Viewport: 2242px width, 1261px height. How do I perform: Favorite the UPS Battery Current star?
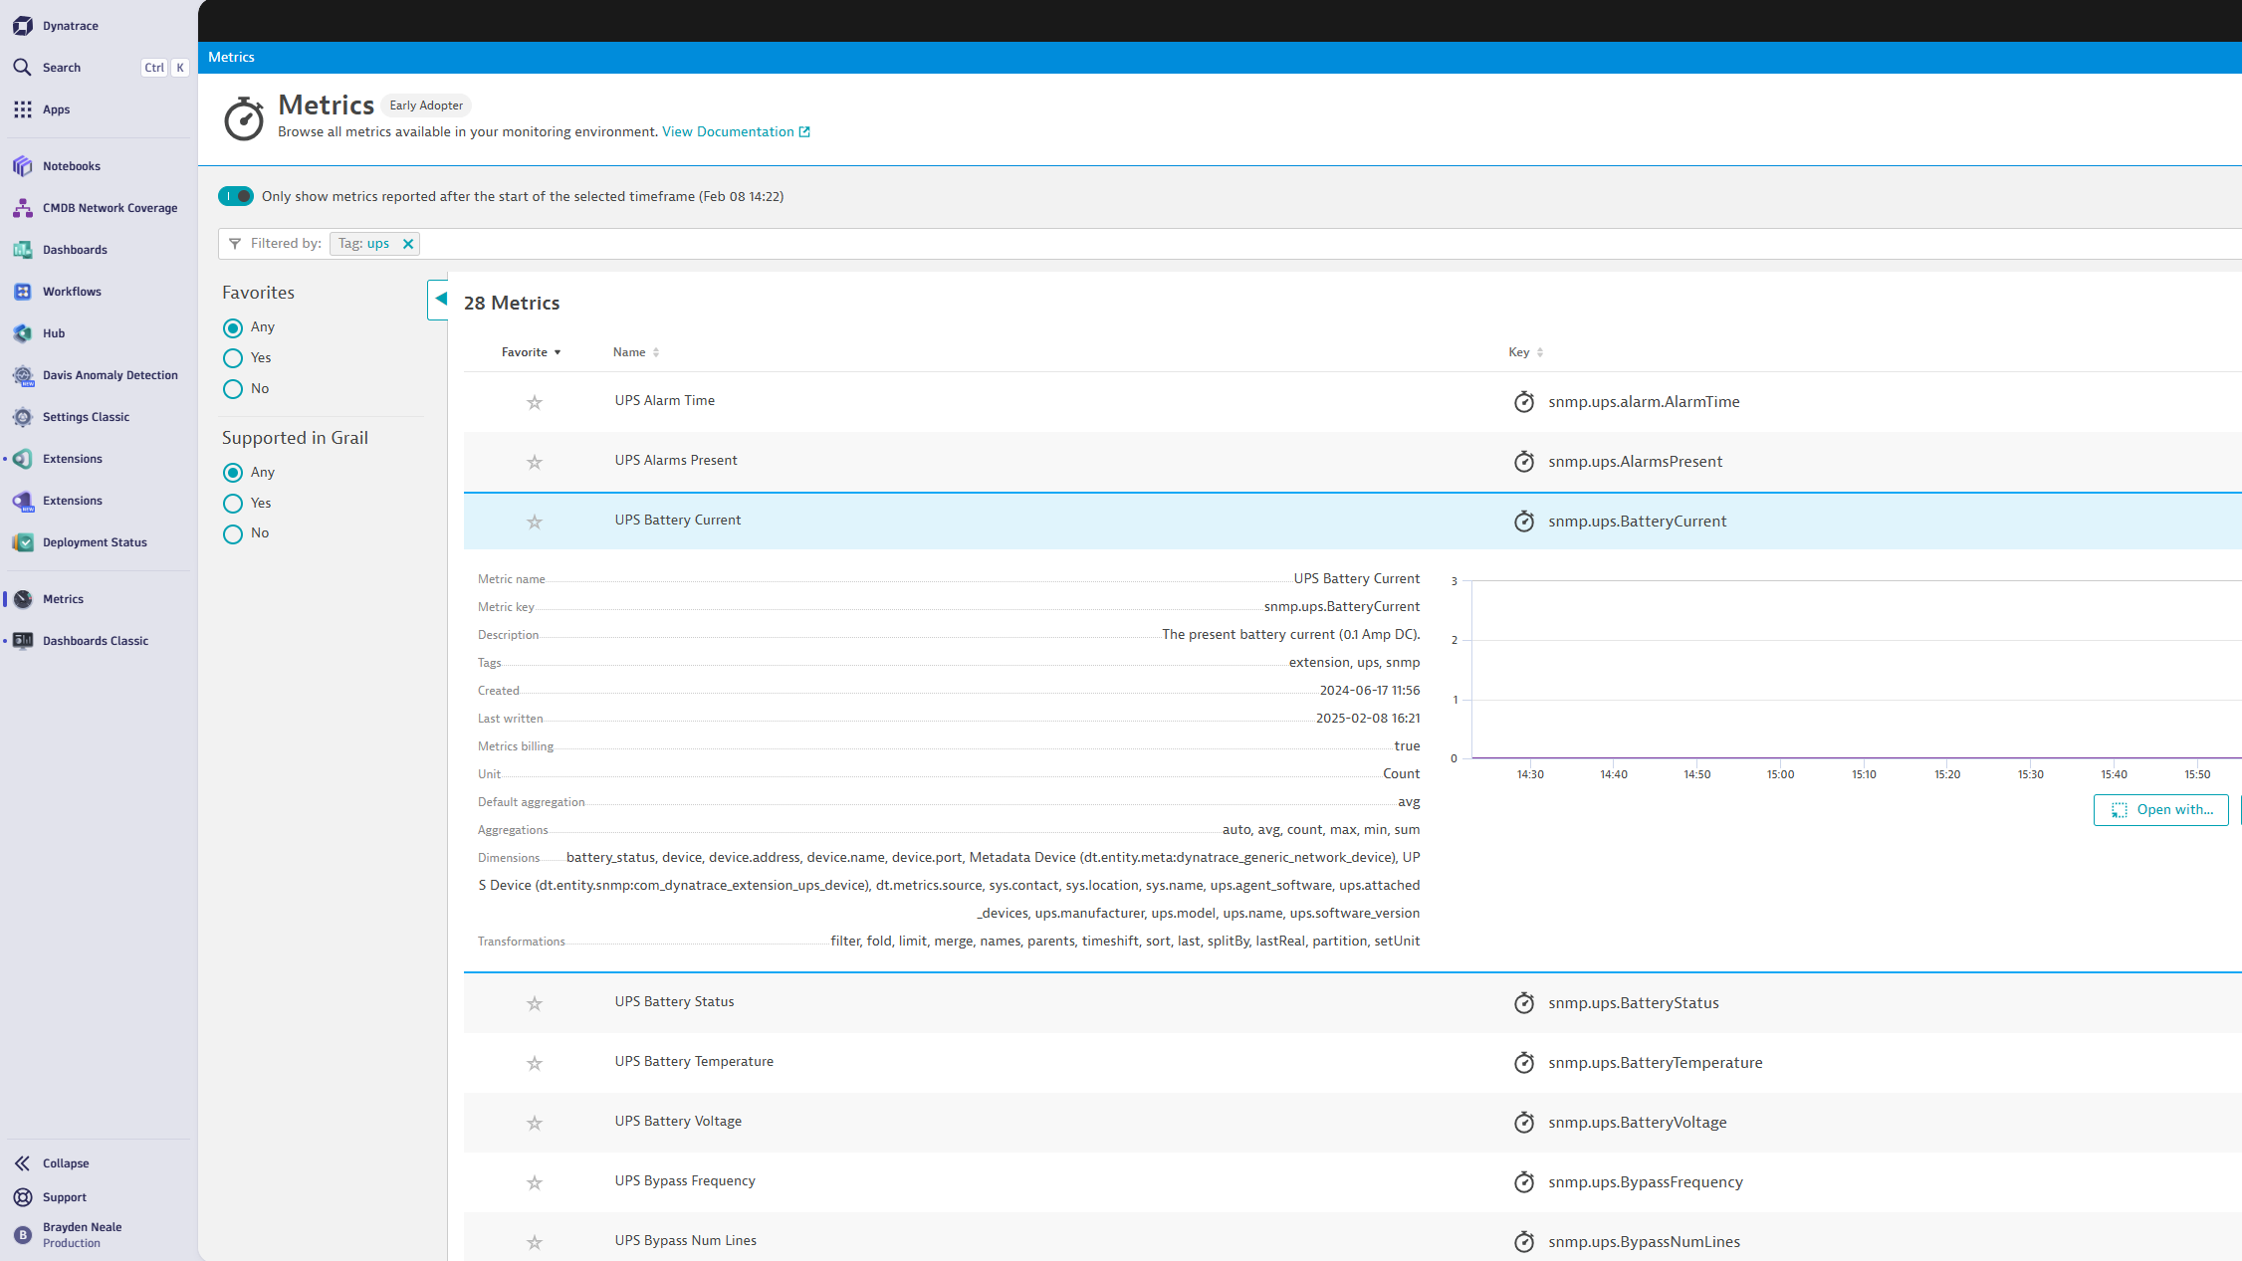tap(535, 522)
